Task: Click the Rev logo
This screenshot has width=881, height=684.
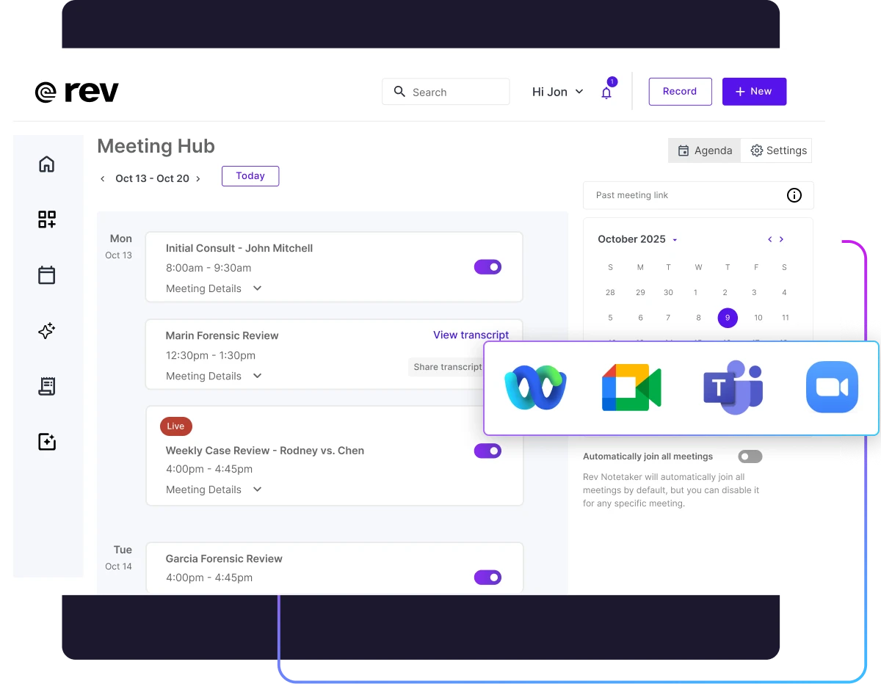Action: (x=77, y=92)
